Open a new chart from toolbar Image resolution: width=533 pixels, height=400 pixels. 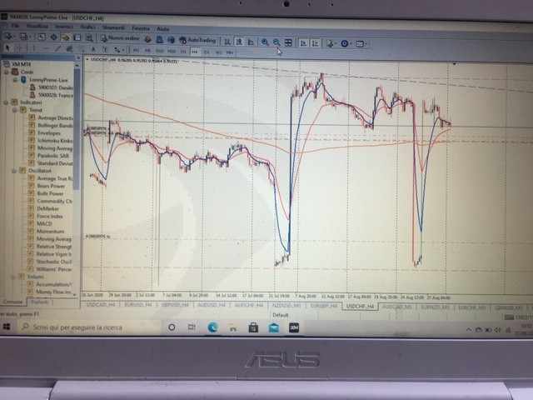pyautogui.click(x=8, y=37)
